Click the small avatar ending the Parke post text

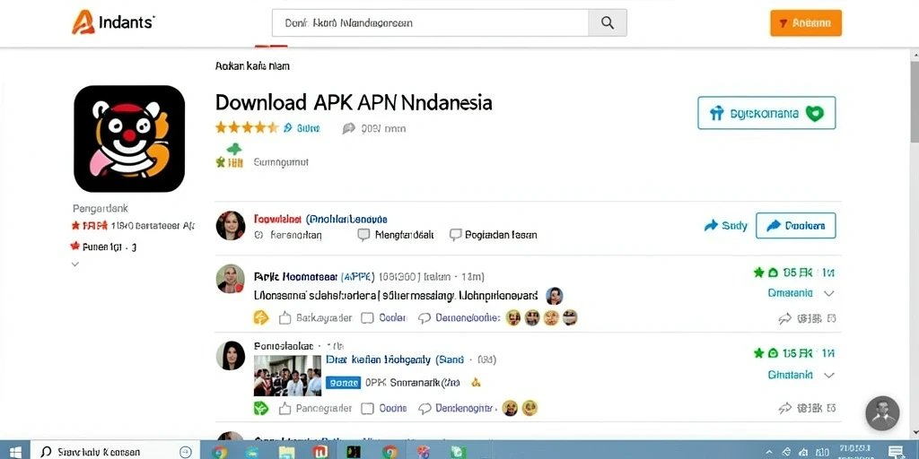point(554,296)
